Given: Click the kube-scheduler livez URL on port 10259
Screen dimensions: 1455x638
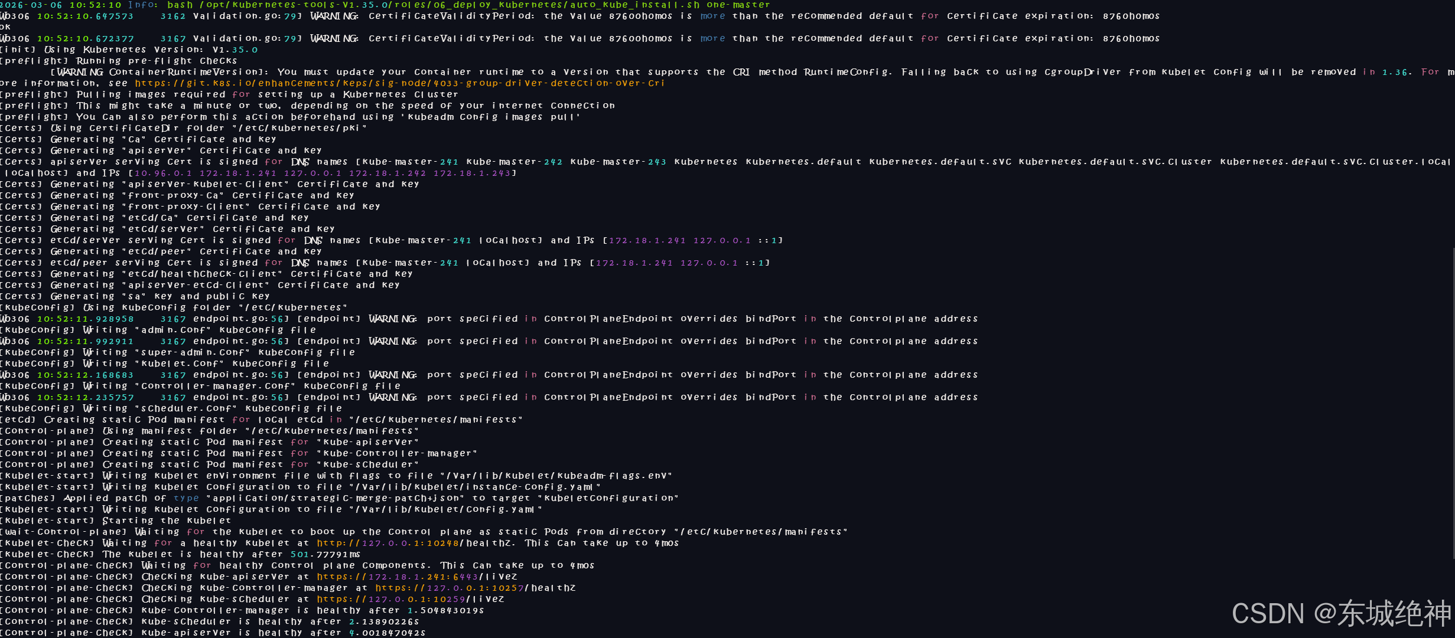Looking at the screenshot, I should [410, 599].
